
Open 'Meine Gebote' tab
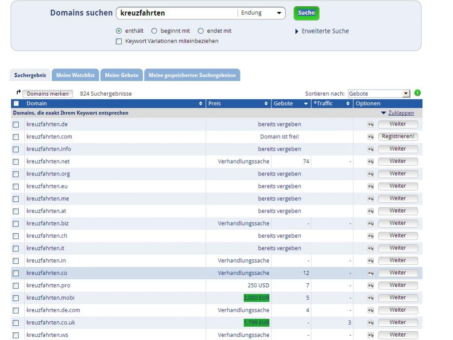[x=121, y=75]
